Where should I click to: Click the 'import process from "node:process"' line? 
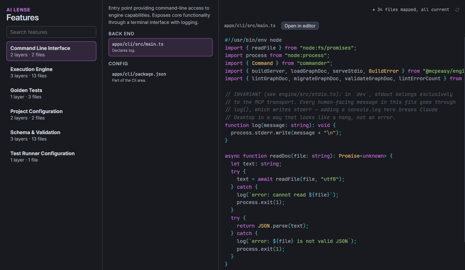pyautogui.click(x=277, y=55)
